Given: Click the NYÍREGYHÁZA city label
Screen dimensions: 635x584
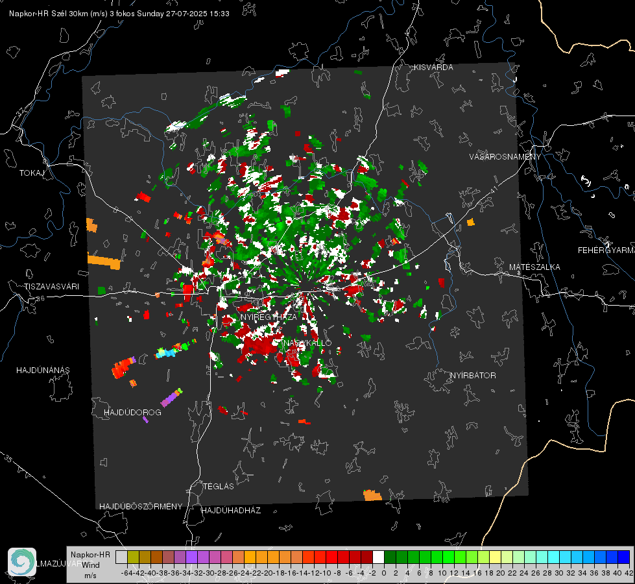Looking at the screenshot, I should [269, 317].
